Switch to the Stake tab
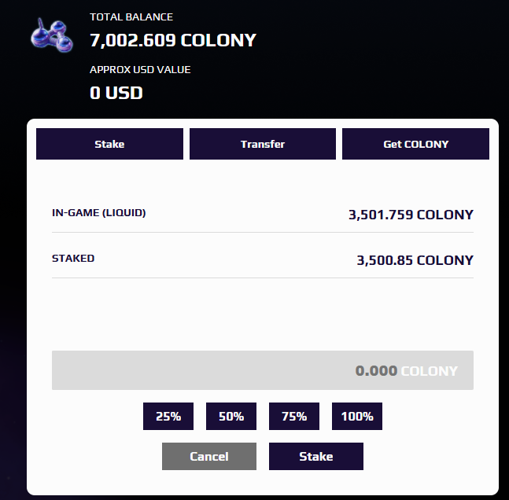The height and width of the screenshot is (500, 509). click(x=109, y=144)
